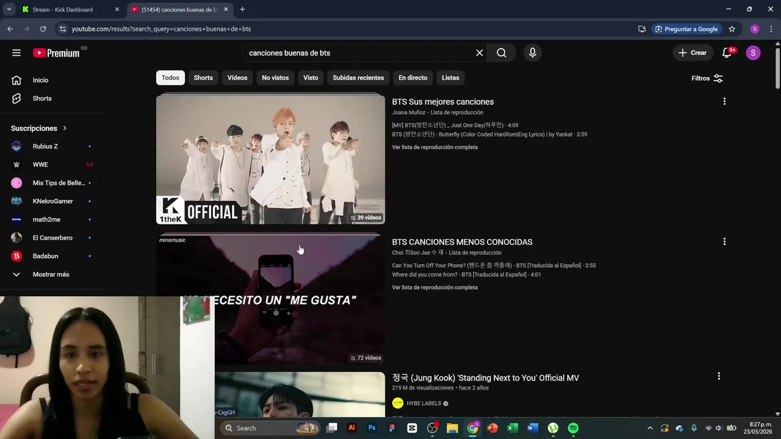Click the address bar URL
Image resolution: width=781 pixels, height=439 pixels.
pos(161,29)
